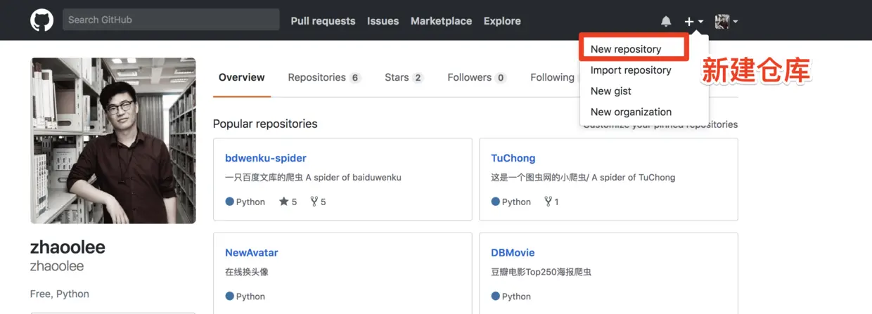Open Pull requests in top navigation
Image resolution: width=872 pixels, height=314 pixels.
323,21
